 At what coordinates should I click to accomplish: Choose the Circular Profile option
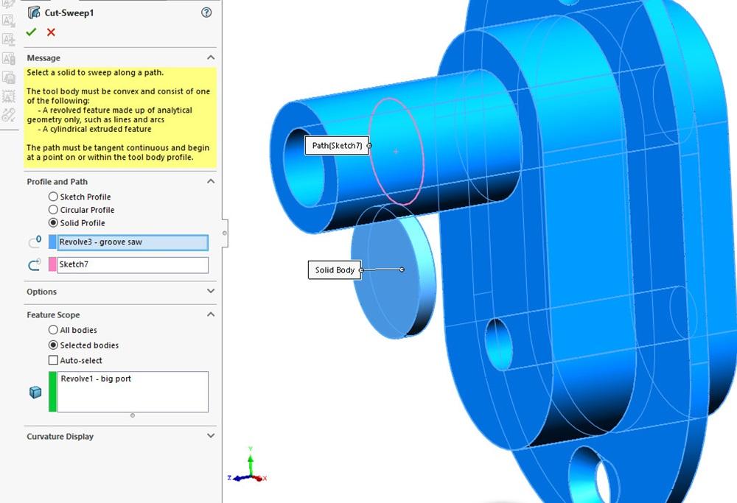53,210
